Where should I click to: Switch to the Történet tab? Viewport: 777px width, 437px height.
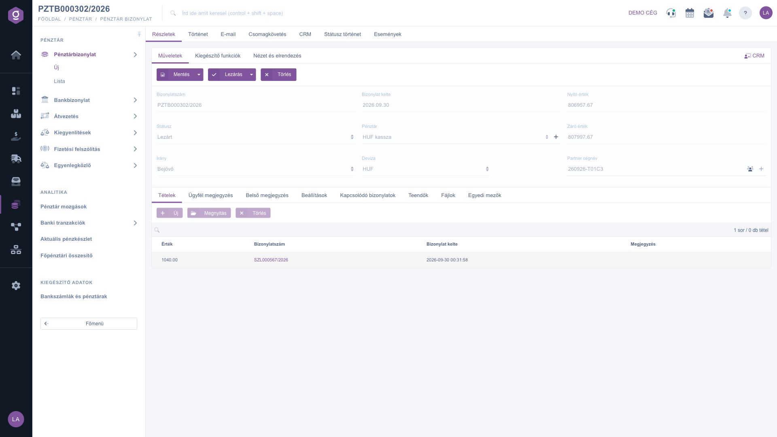pyautogui.click(x=198, y=34)
